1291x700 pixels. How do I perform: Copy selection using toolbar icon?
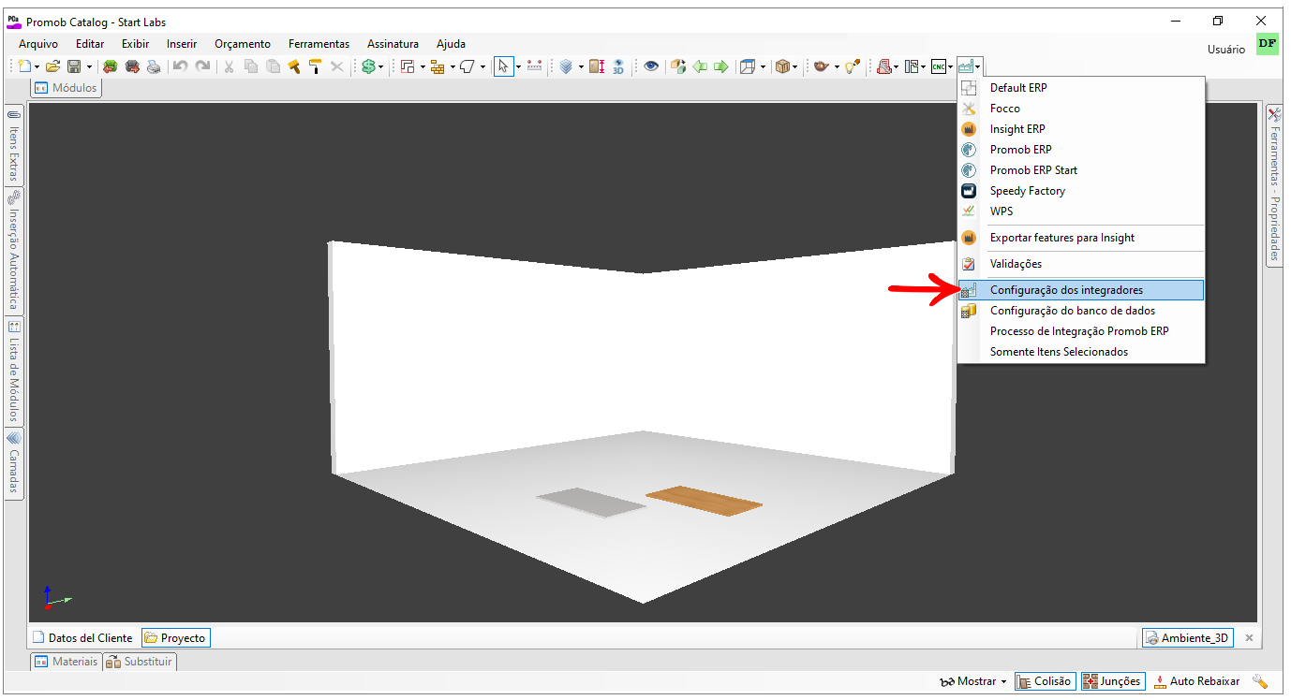point(251,66)
